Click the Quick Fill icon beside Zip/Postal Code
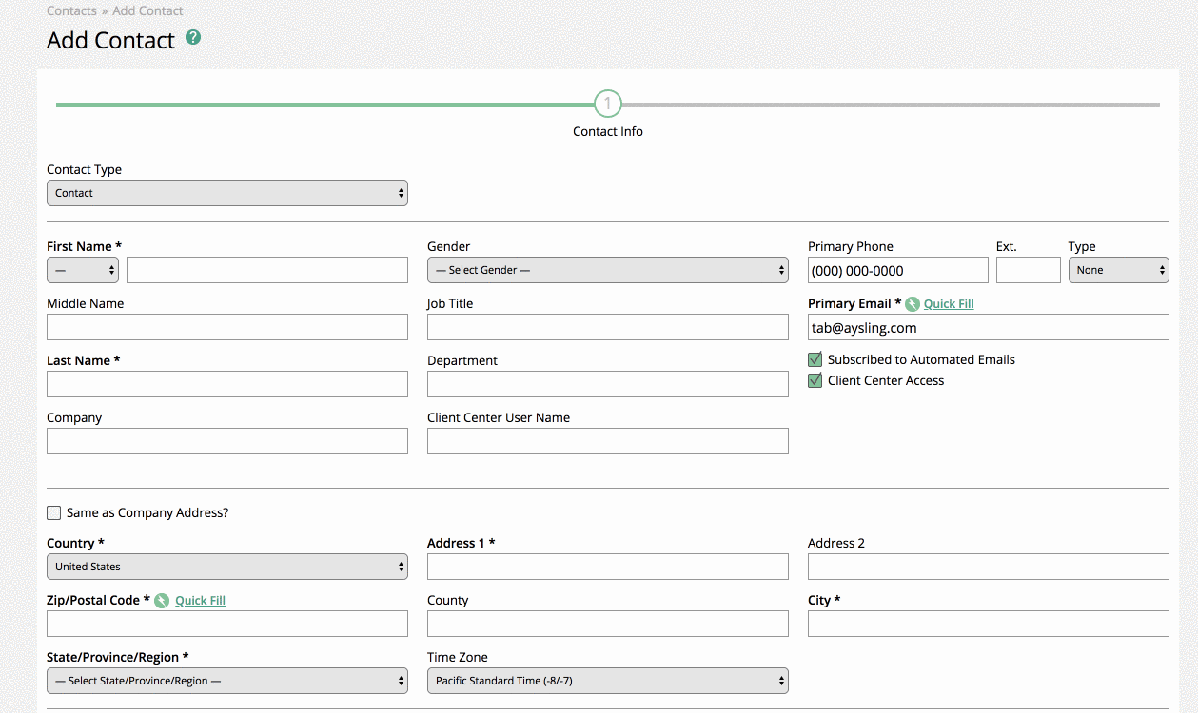The image size is (1198, 713). point(162,601)
